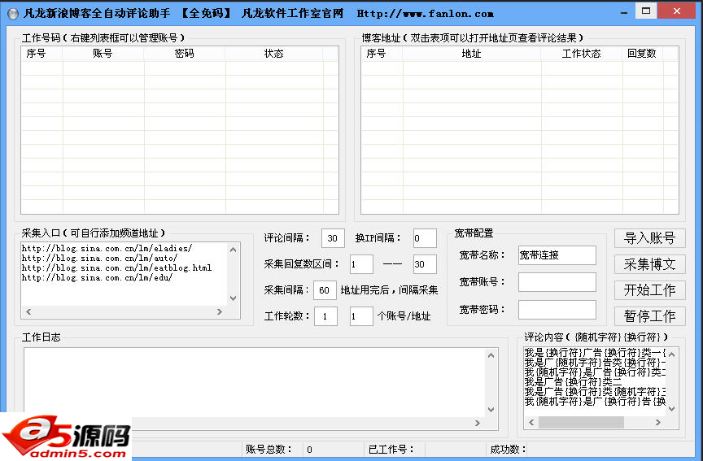Click the 导入账号 button
The width and height of the screenshot is (703, 461).
649,238
